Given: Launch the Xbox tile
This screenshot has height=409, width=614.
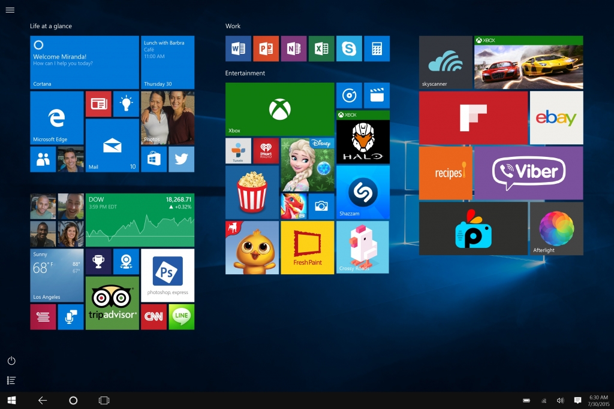Looking at the screenshot, I should pos(279,109).
